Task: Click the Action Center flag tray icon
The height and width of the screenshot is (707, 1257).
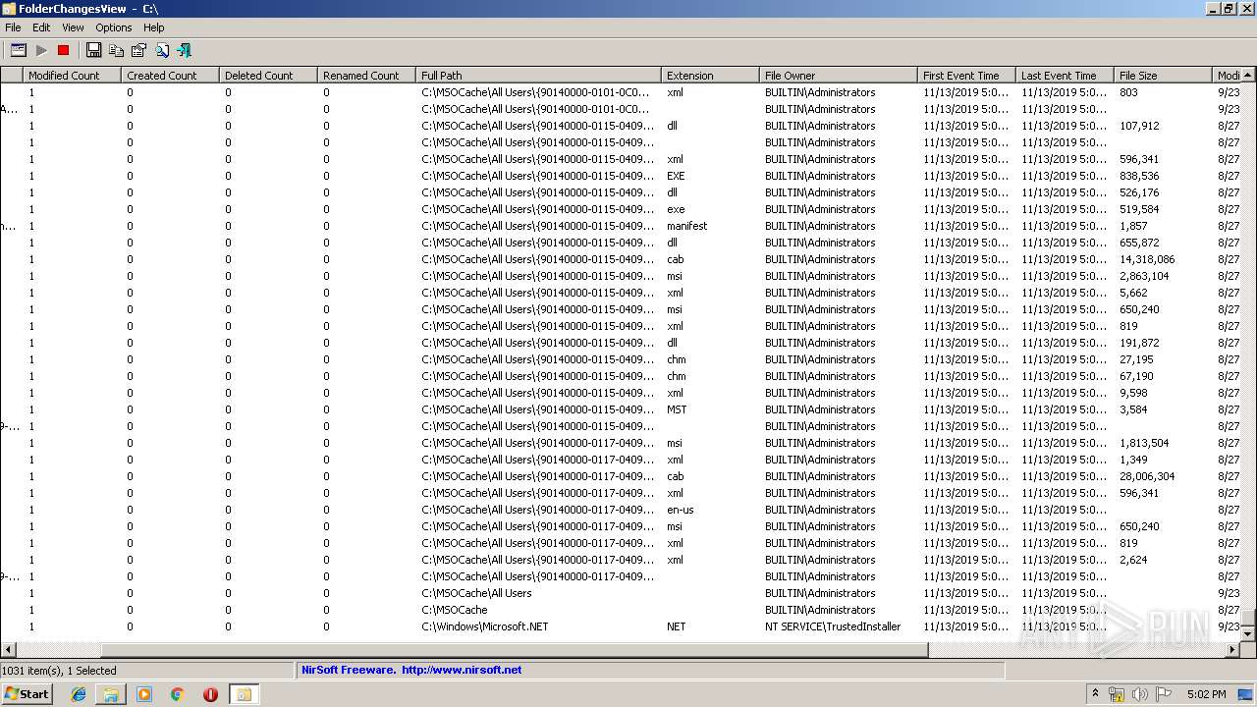Action: tap(1164, 694)
